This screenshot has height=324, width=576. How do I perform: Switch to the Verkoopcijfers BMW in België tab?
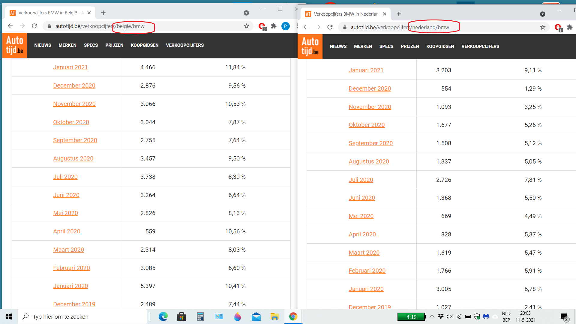pos(48,13)
